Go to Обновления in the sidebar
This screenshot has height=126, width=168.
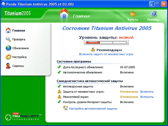[x=20, y=48]
